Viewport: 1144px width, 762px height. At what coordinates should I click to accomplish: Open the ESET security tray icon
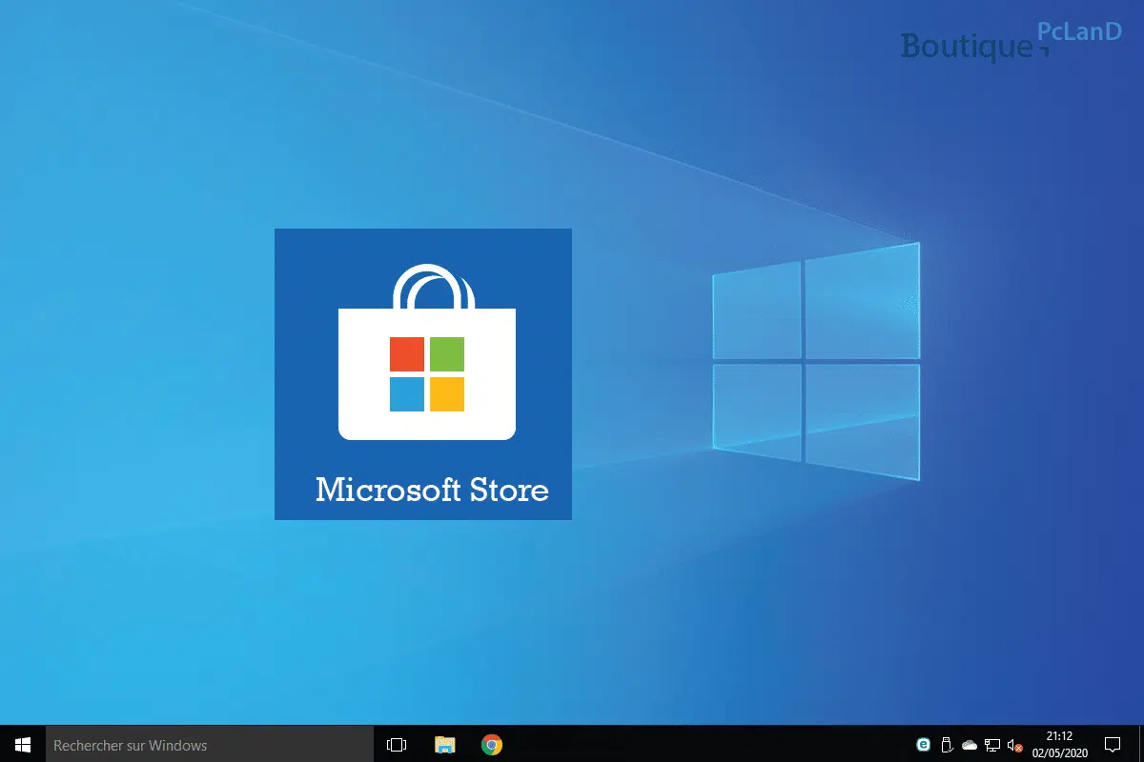pos(923,745)
